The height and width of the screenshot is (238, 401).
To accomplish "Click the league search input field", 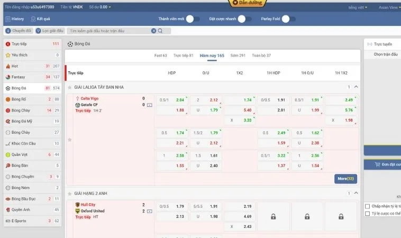I will (x=108, y=31).
